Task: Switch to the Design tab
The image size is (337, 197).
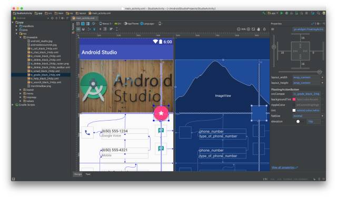Action: [x=78, y=174]
